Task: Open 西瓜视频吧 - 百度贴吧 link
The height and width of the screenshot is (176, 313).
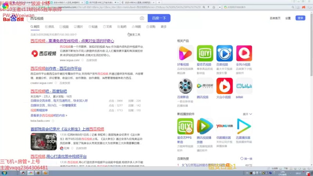Action: (x=49, y=91)
